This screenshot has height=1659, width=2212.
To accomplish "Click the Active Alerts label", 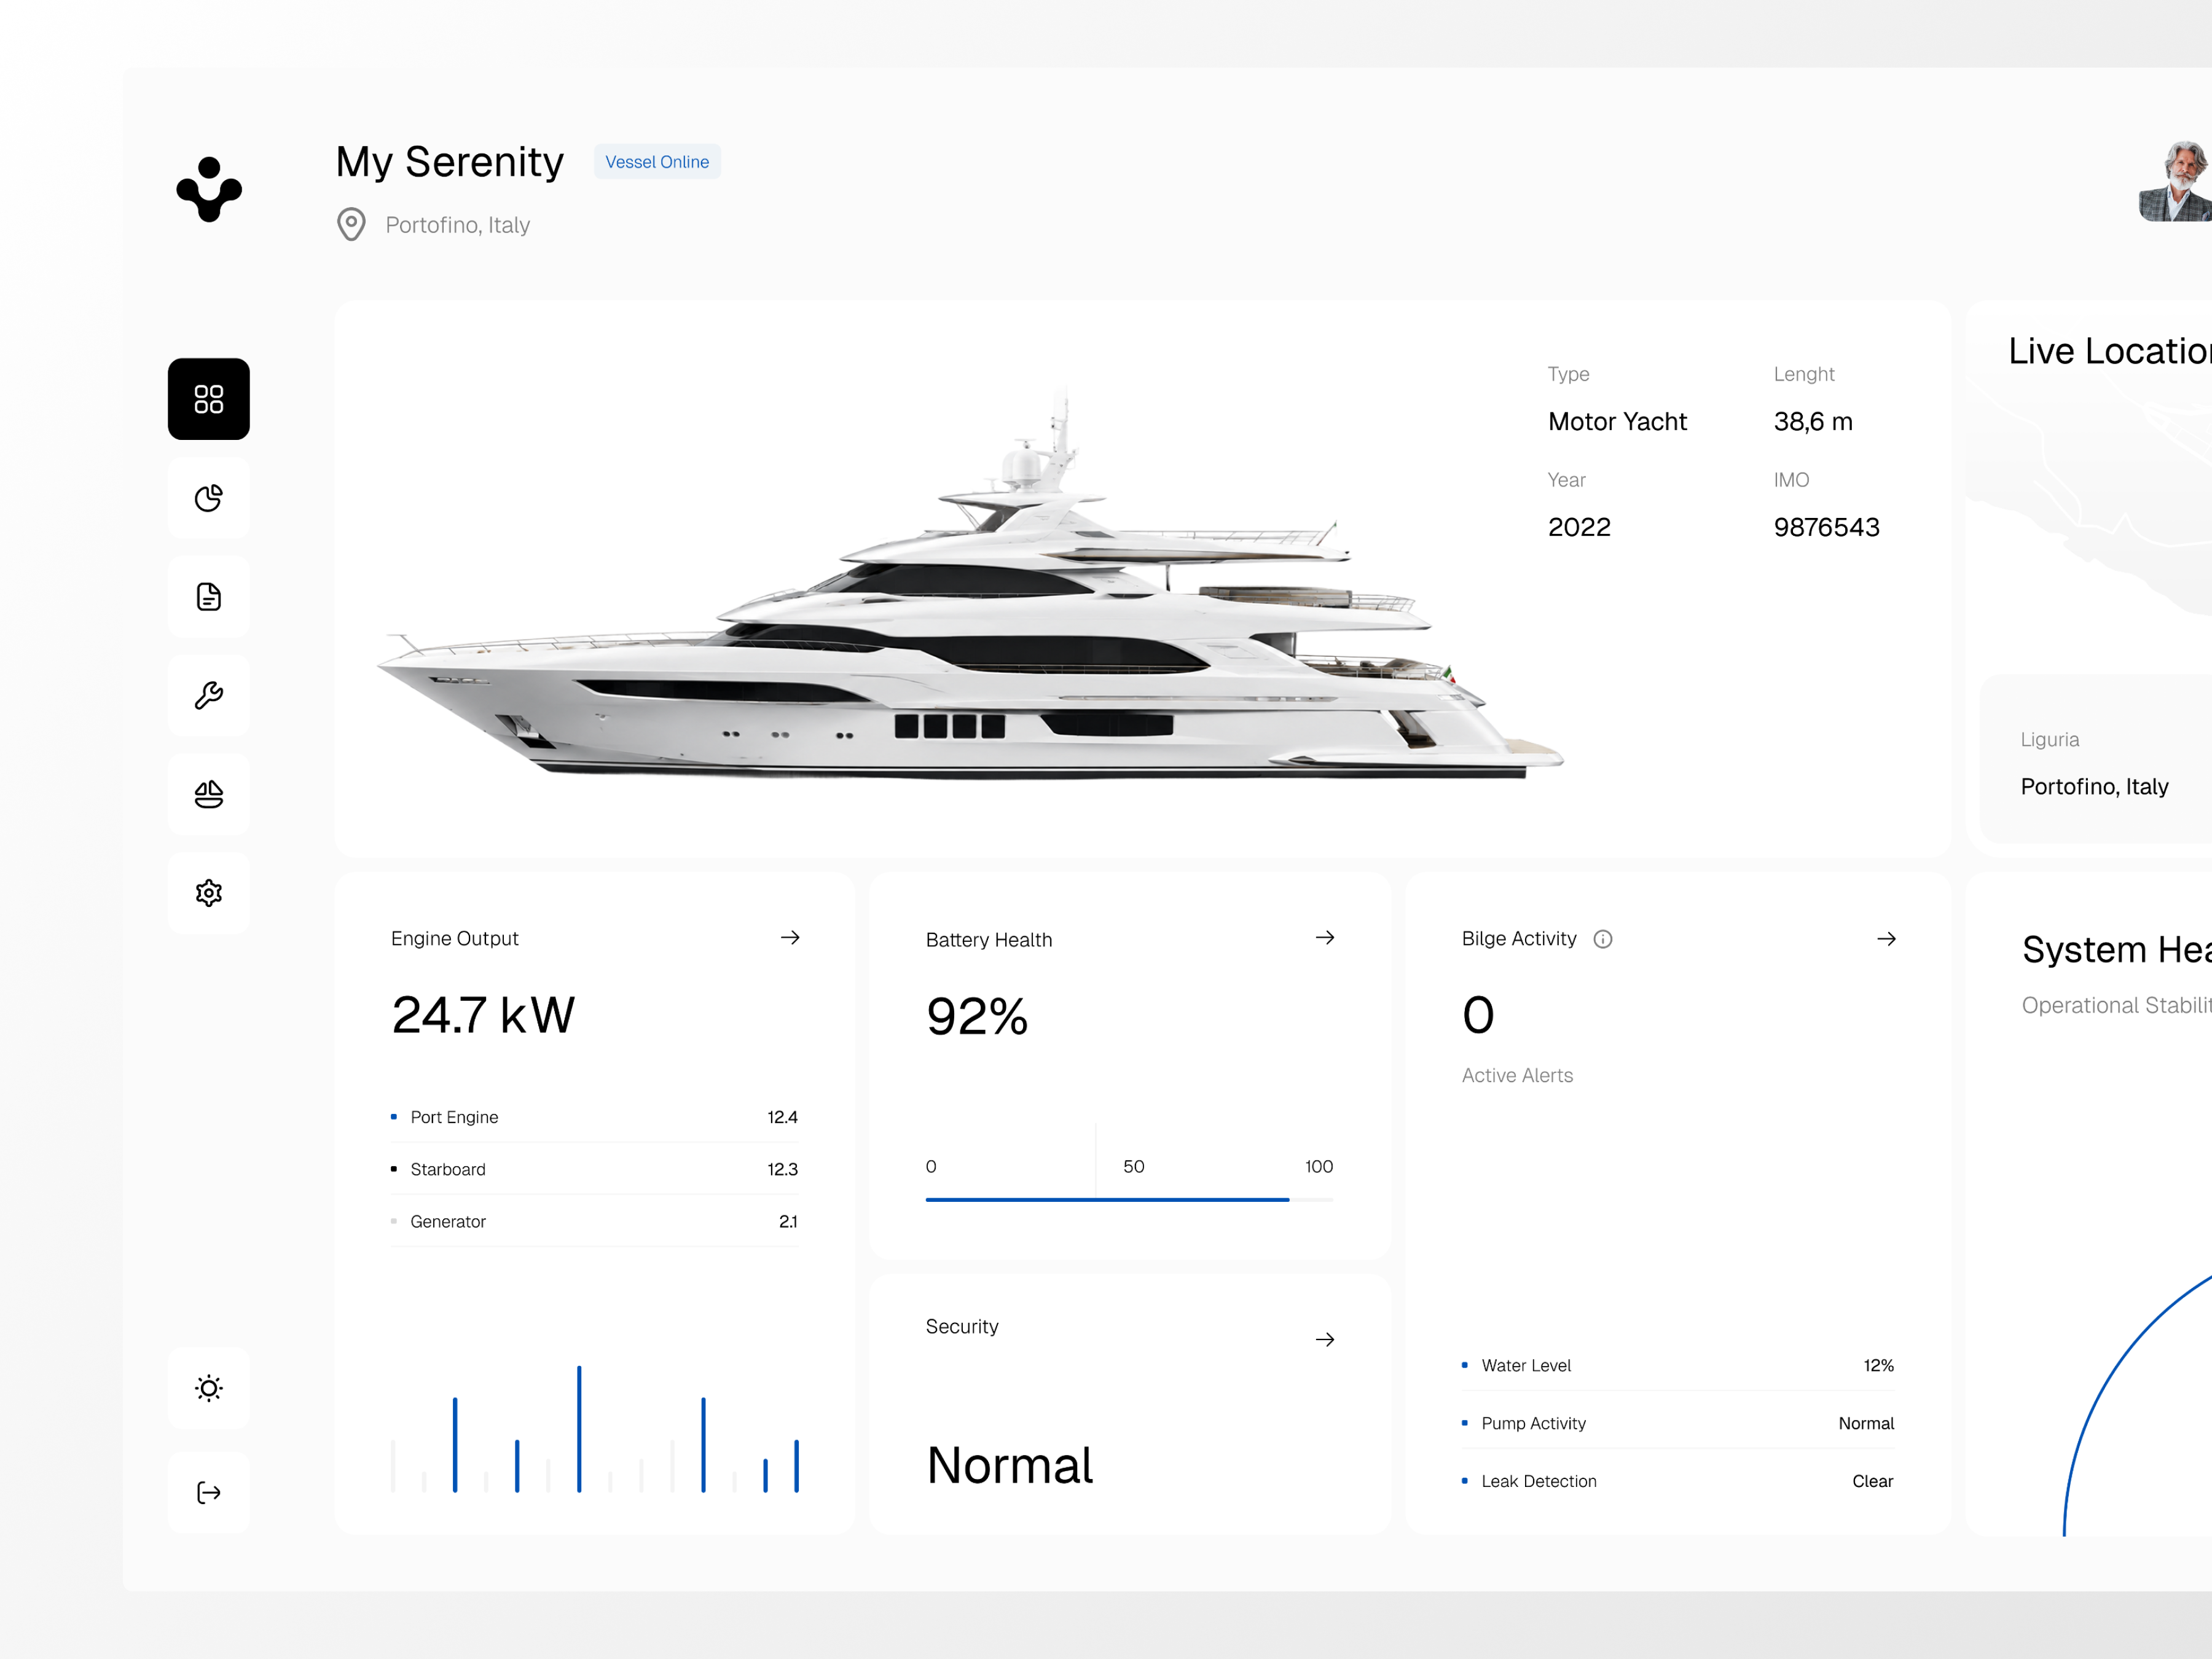I will coord(1517,1075).
